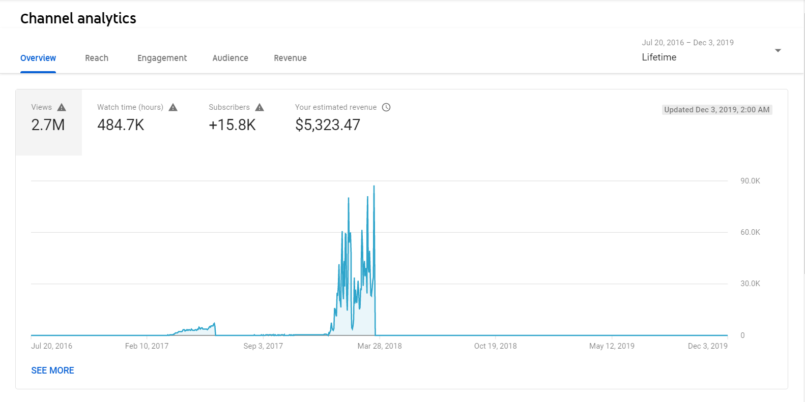This screenshot has height=402, width=805.
Task: Click the May 12, 2019 axis label
Action: click(612, 346)
